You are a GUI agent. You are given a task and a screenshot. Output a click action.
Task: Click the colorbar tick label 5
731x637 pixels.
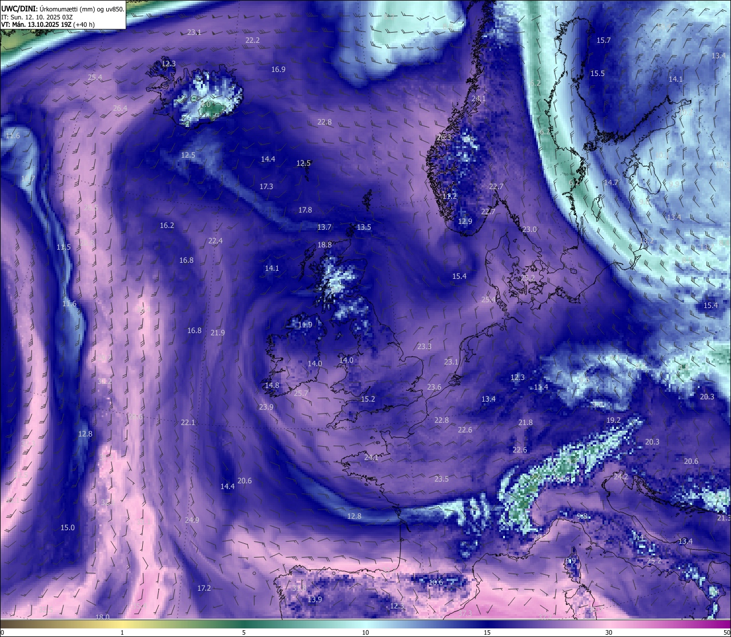pyautogui.click(x=244, y=632)
